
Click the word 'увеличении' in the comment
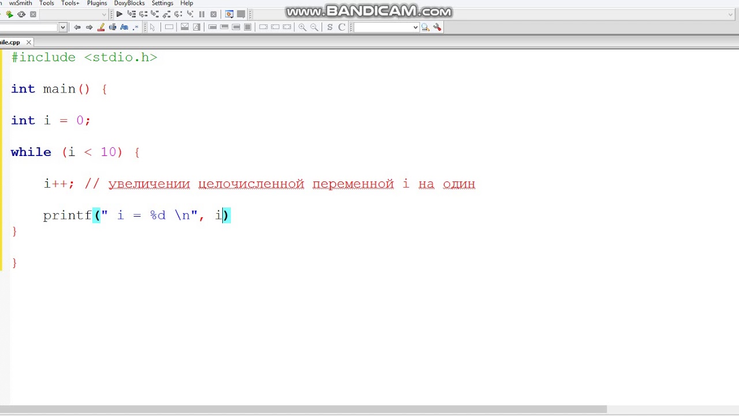pos(149,184)
